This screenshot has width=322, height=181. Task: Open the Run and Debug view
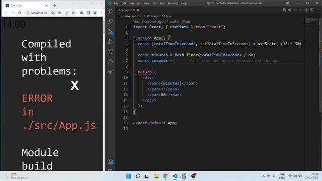coord(110,41)
